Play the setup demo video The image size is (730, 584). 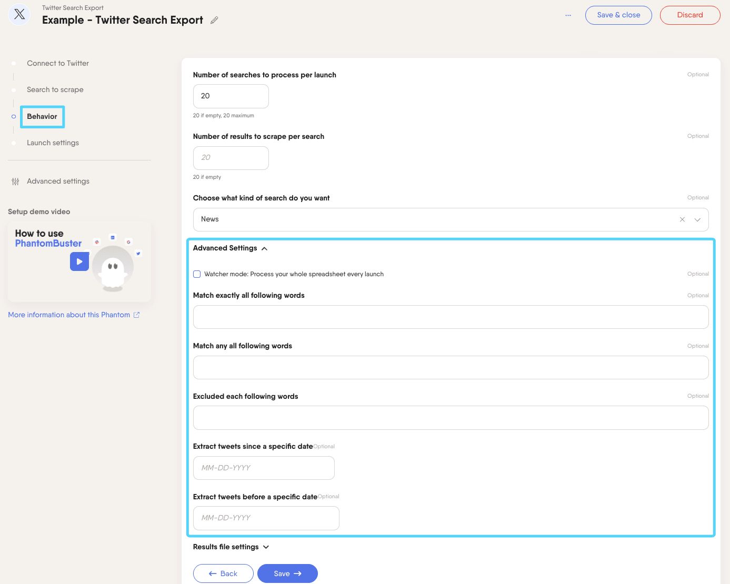click(x=79, y=261)
